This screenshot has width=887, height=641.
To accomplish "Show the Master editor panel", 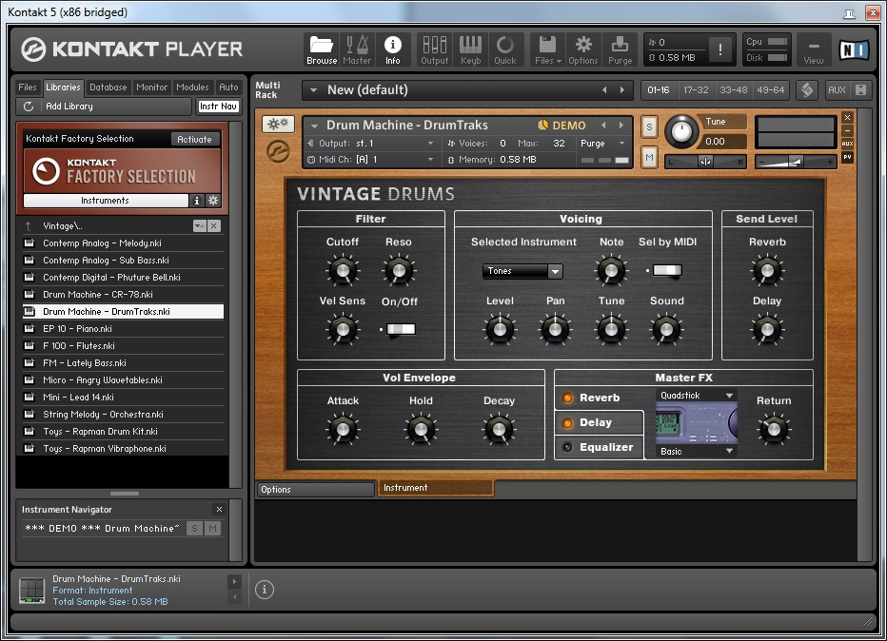I will pyautogui.click(x=357, y=49).
